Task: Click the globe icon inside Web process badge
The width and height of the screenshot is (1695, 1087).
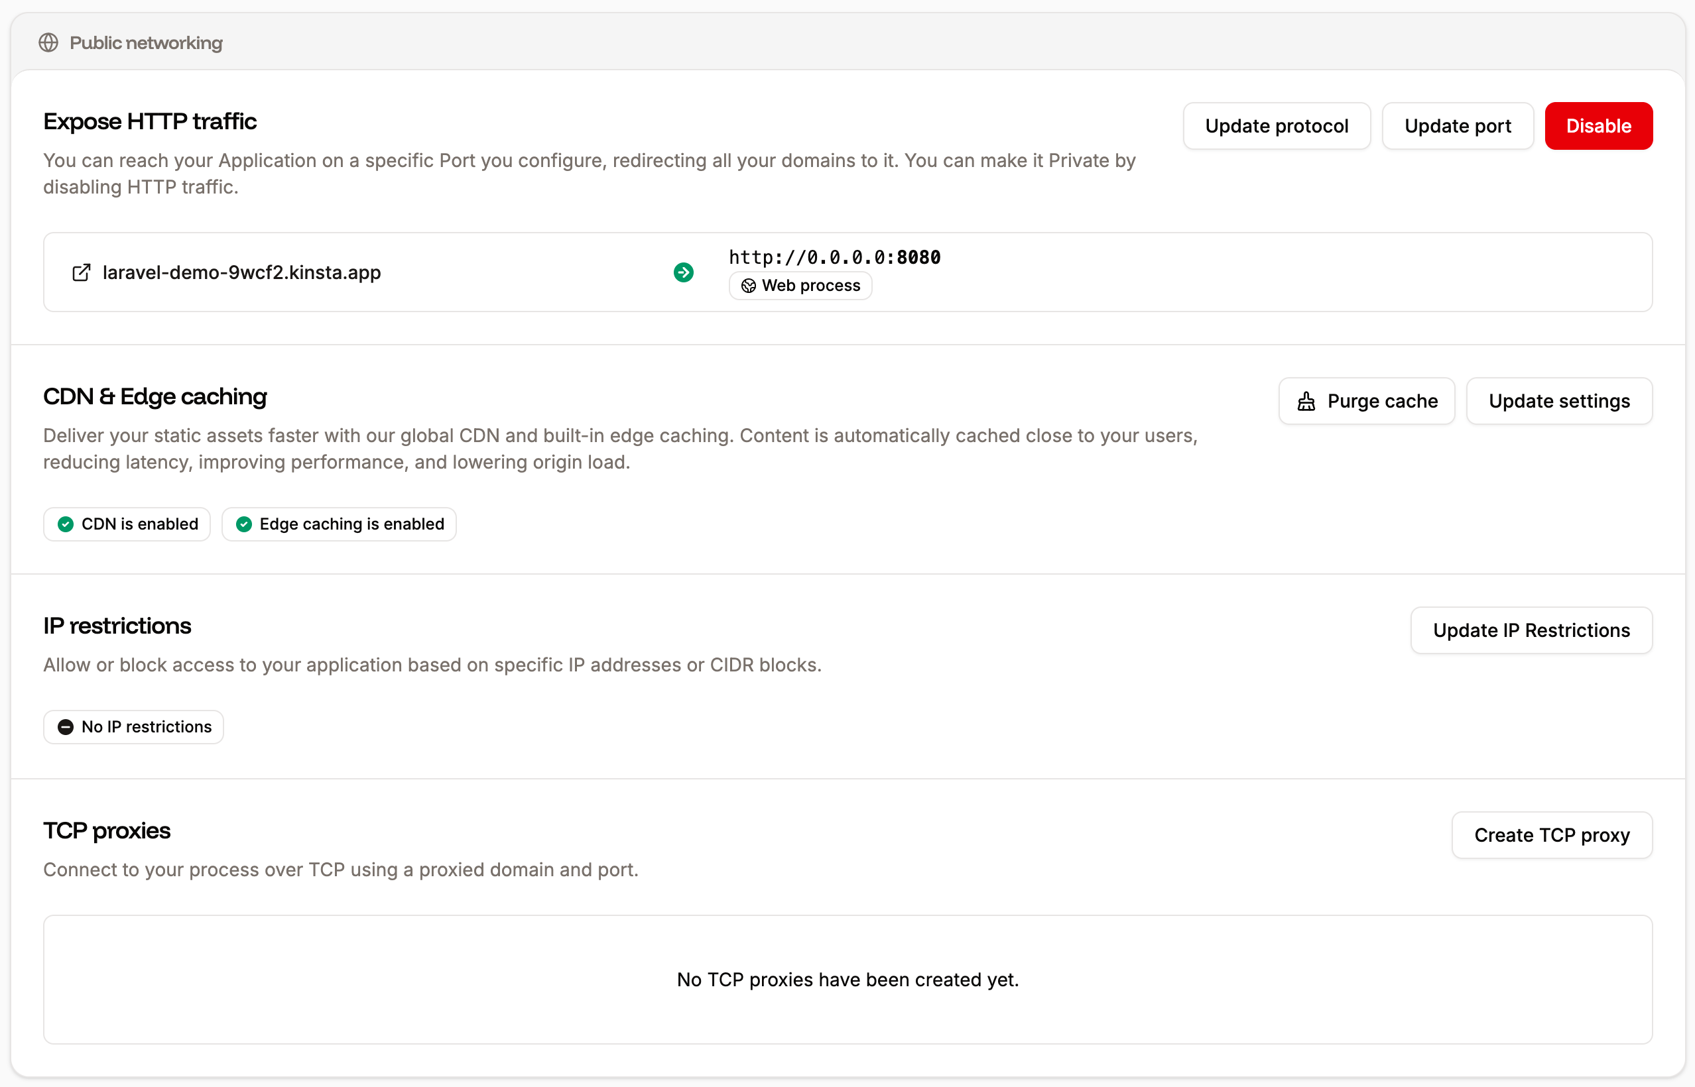Action: pyautogui.click(x=749, y=286)
